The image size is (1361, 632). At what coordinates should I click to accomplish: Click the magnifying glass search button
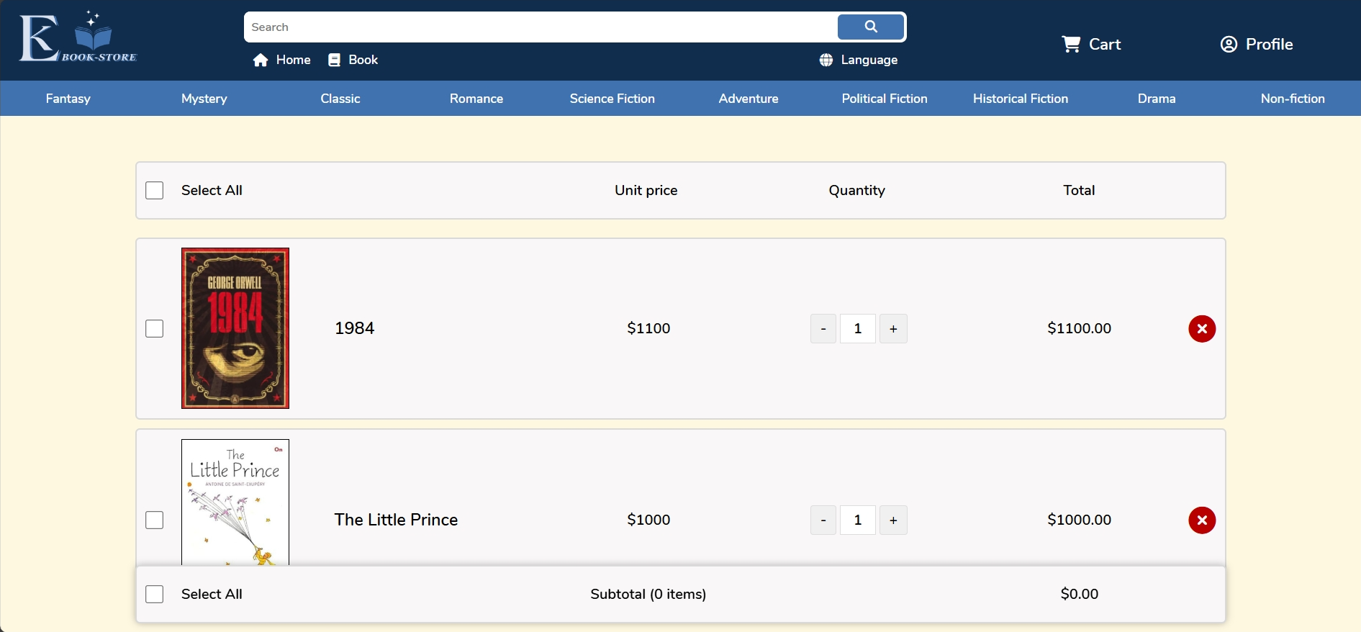pyautogui.click(x=870, y=27)
